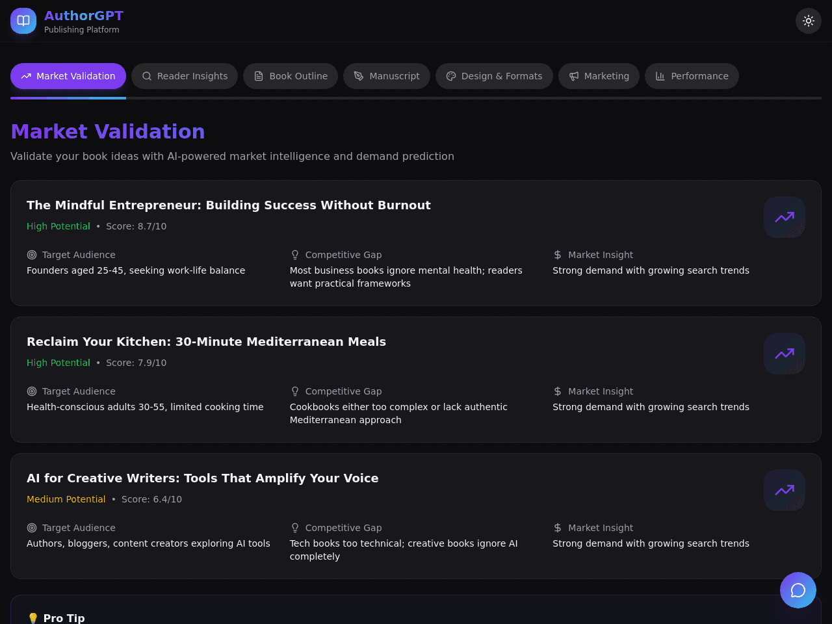This screenshot has height=624, width=832.
Task: Switch to the Reader Insights tab
Action: [185, 76]
